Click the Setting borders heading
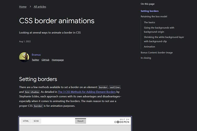The height and width of the screenshot is (131, 197). click(38, 79)
